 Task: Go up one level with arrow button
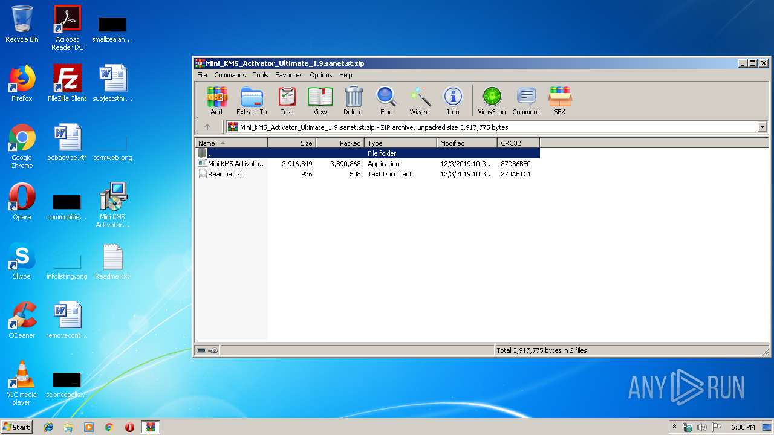[207, 127]
